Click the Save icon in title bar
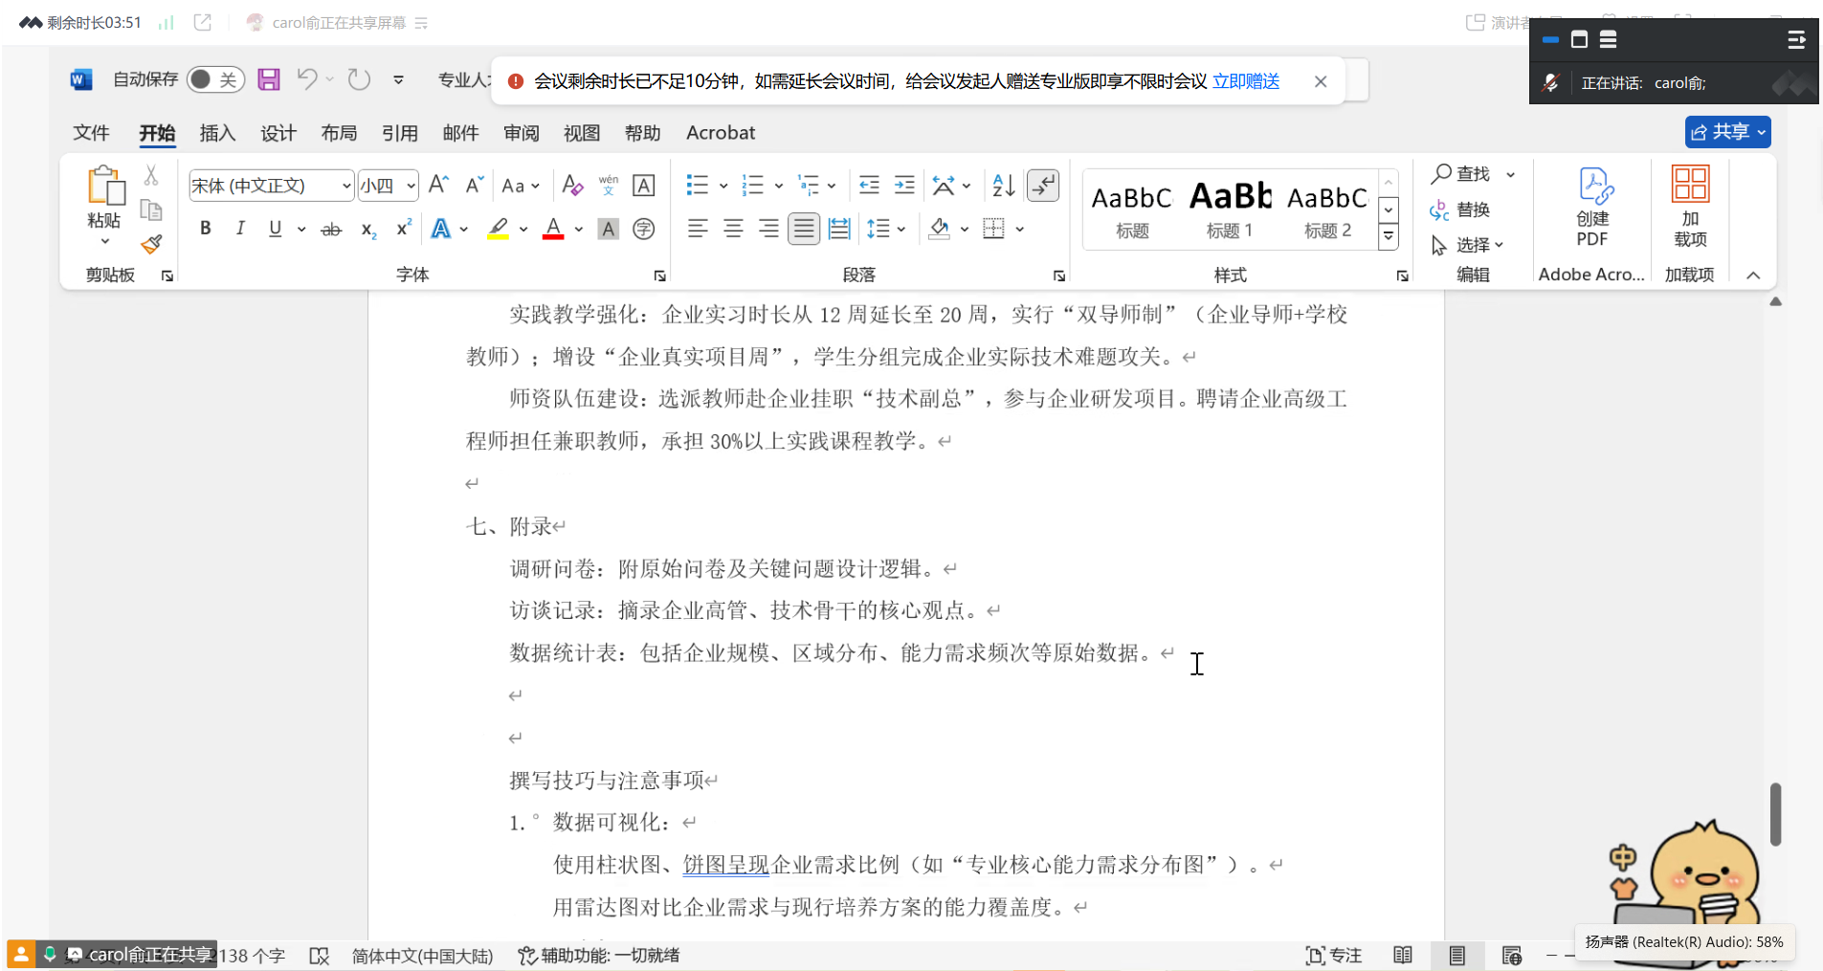 (x=269, y=79)
